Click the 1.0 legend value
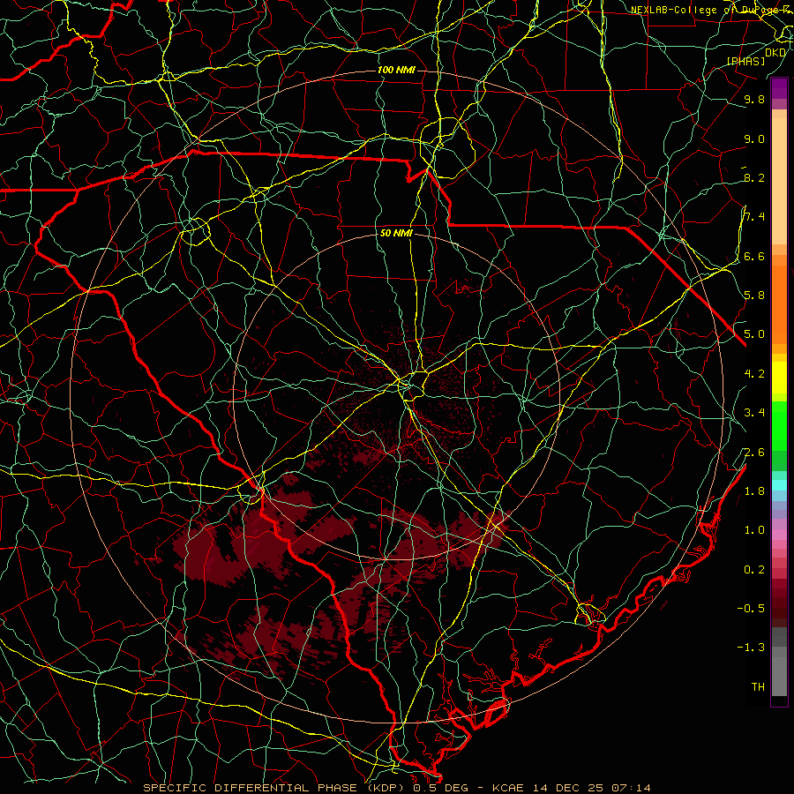 pyautogui.click(x=754, y=530)
